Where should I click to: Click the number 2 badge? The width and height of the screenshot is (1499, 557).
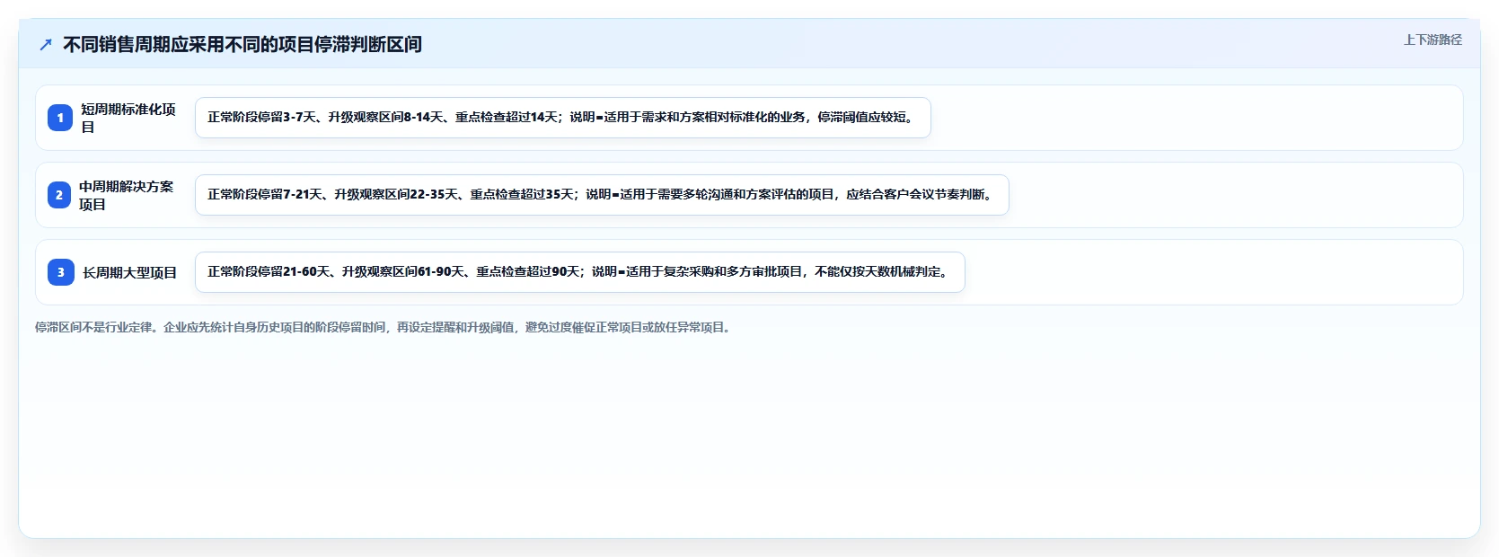59,195
